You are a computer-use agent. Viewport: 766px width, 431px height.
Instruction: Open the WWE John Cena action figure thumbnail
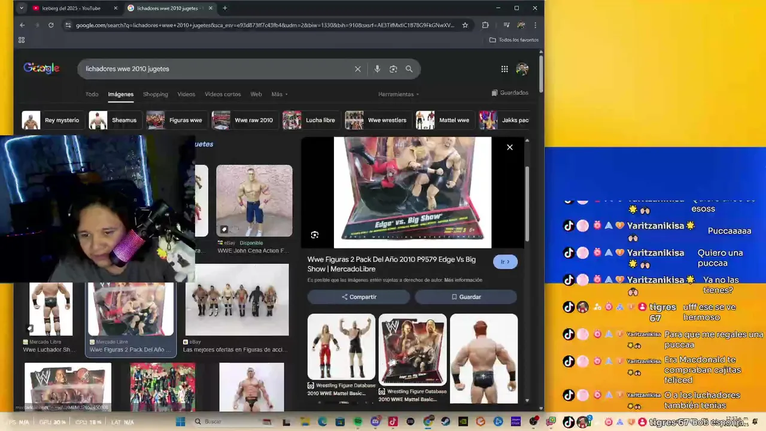[254, 201]
